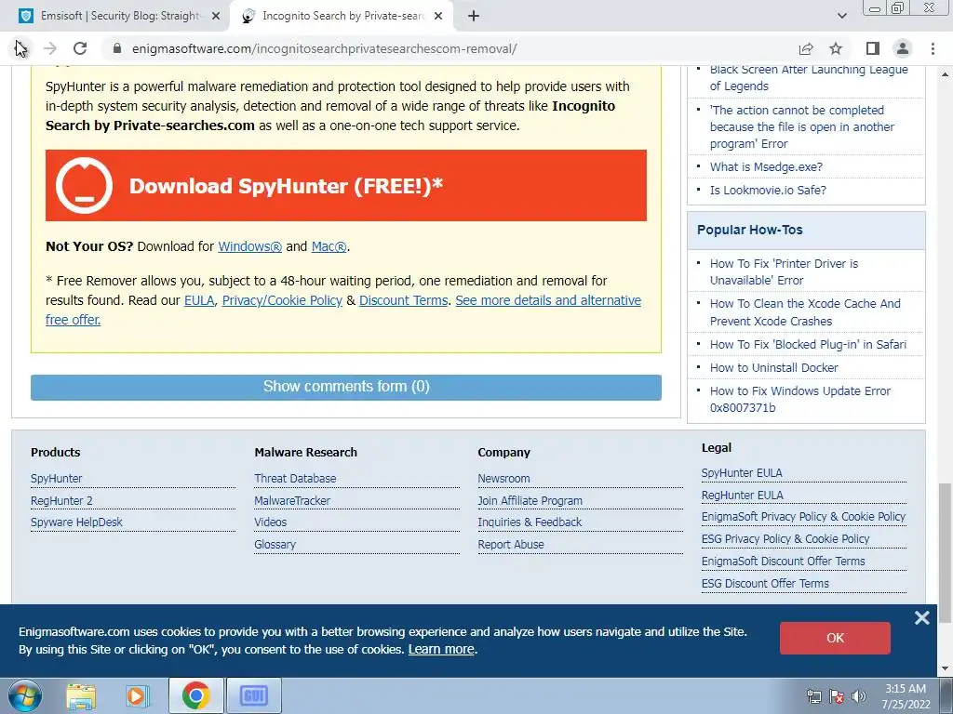The width and height of the screenshot is (953, 714).
Task: Open Join Affiliate Program link
Action: coord(530,501)
